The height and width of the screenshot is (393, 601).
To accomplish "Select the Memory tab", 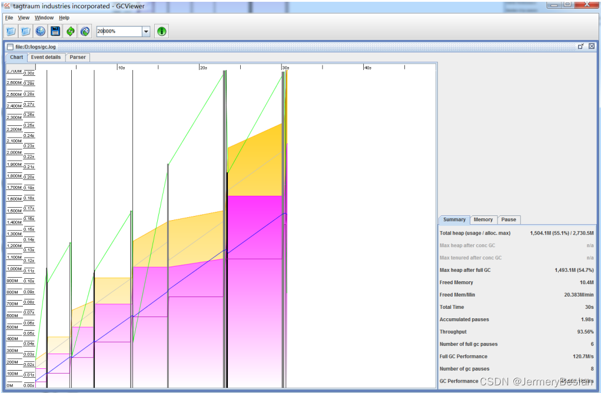I will (483, 219).
